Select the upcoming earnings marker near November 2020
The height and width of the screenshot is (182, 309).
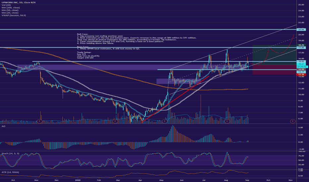coord(293,121)
